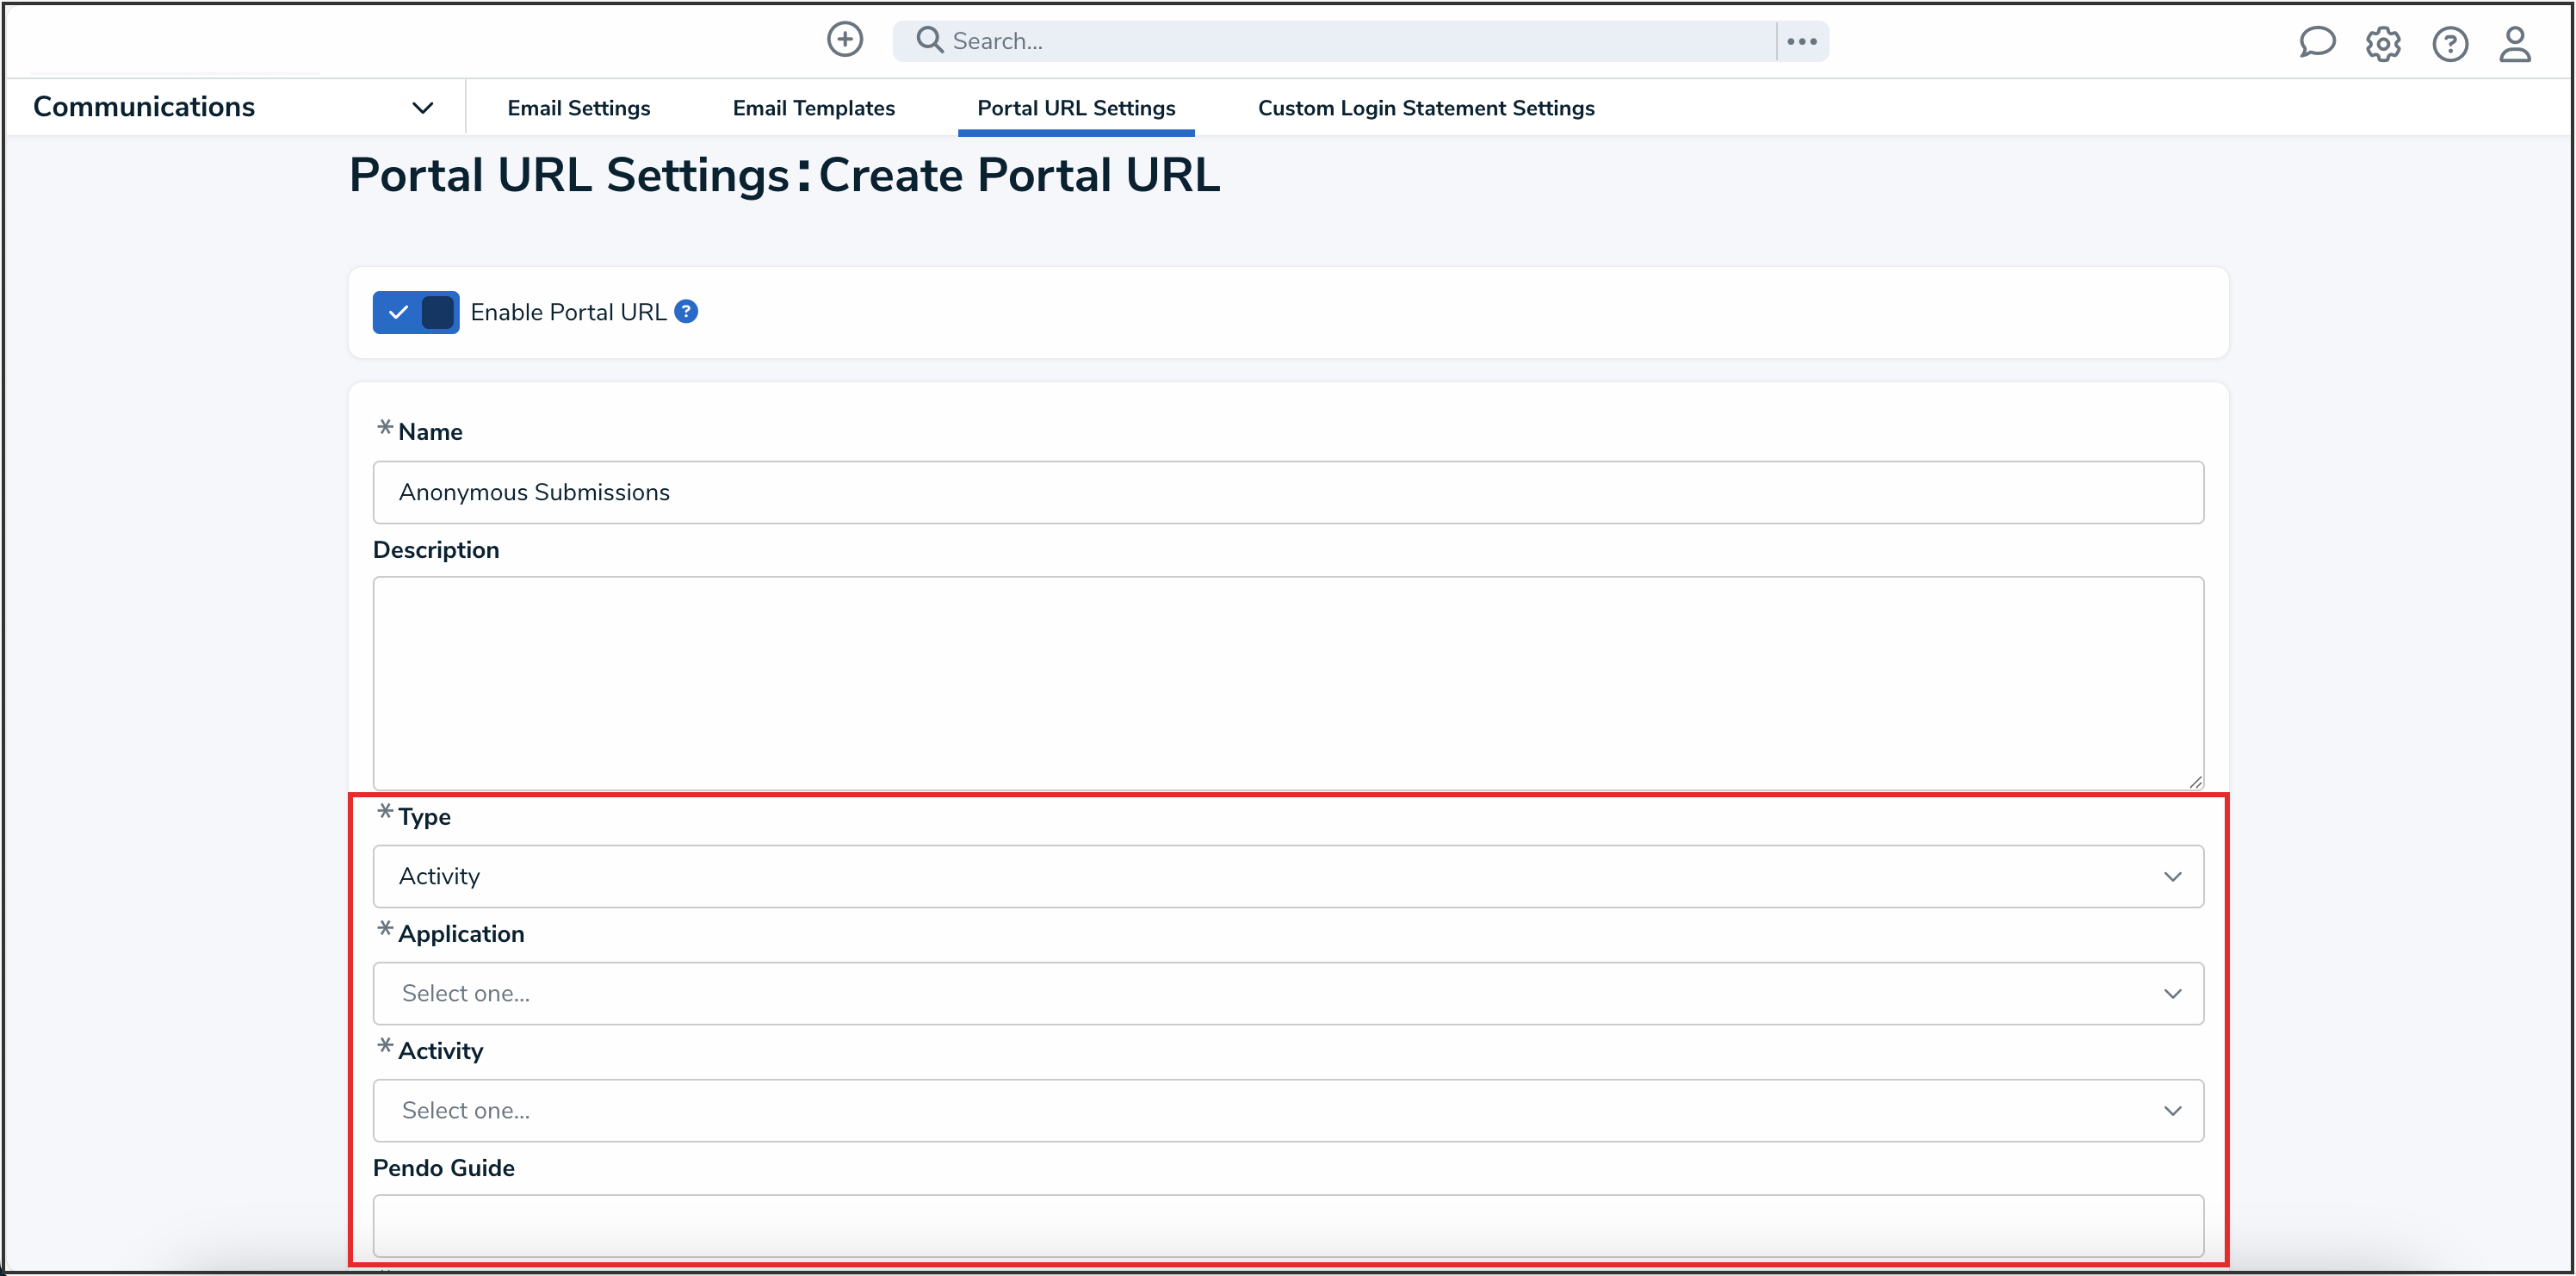Image resolution: width=2576 pixels, height=1276 pixels.
Task: Click the add new item plus icon
Action: click(845, 40)
